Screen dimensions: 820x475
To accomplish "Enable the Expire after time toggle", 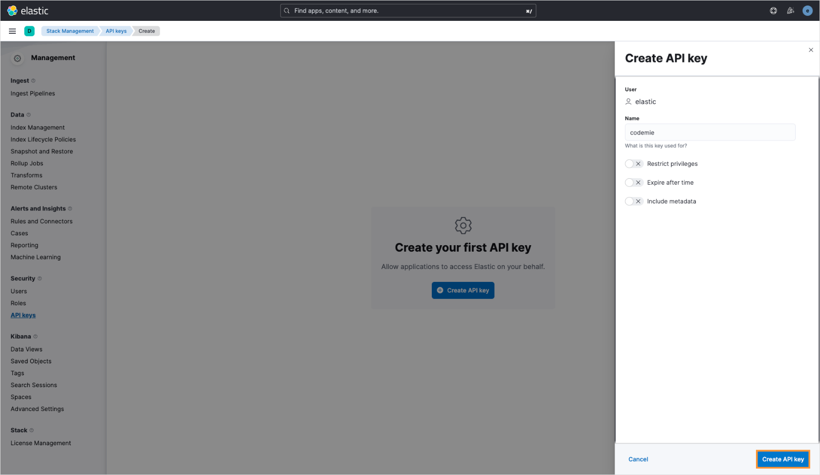I will pyautogui.click(x=634, y=182).
